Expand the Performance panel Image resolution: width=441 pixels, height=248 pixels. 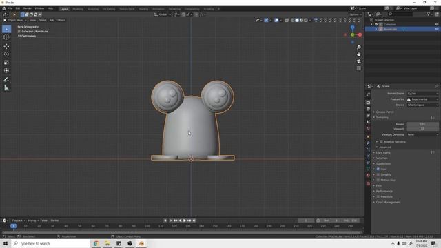coord(384,192)
